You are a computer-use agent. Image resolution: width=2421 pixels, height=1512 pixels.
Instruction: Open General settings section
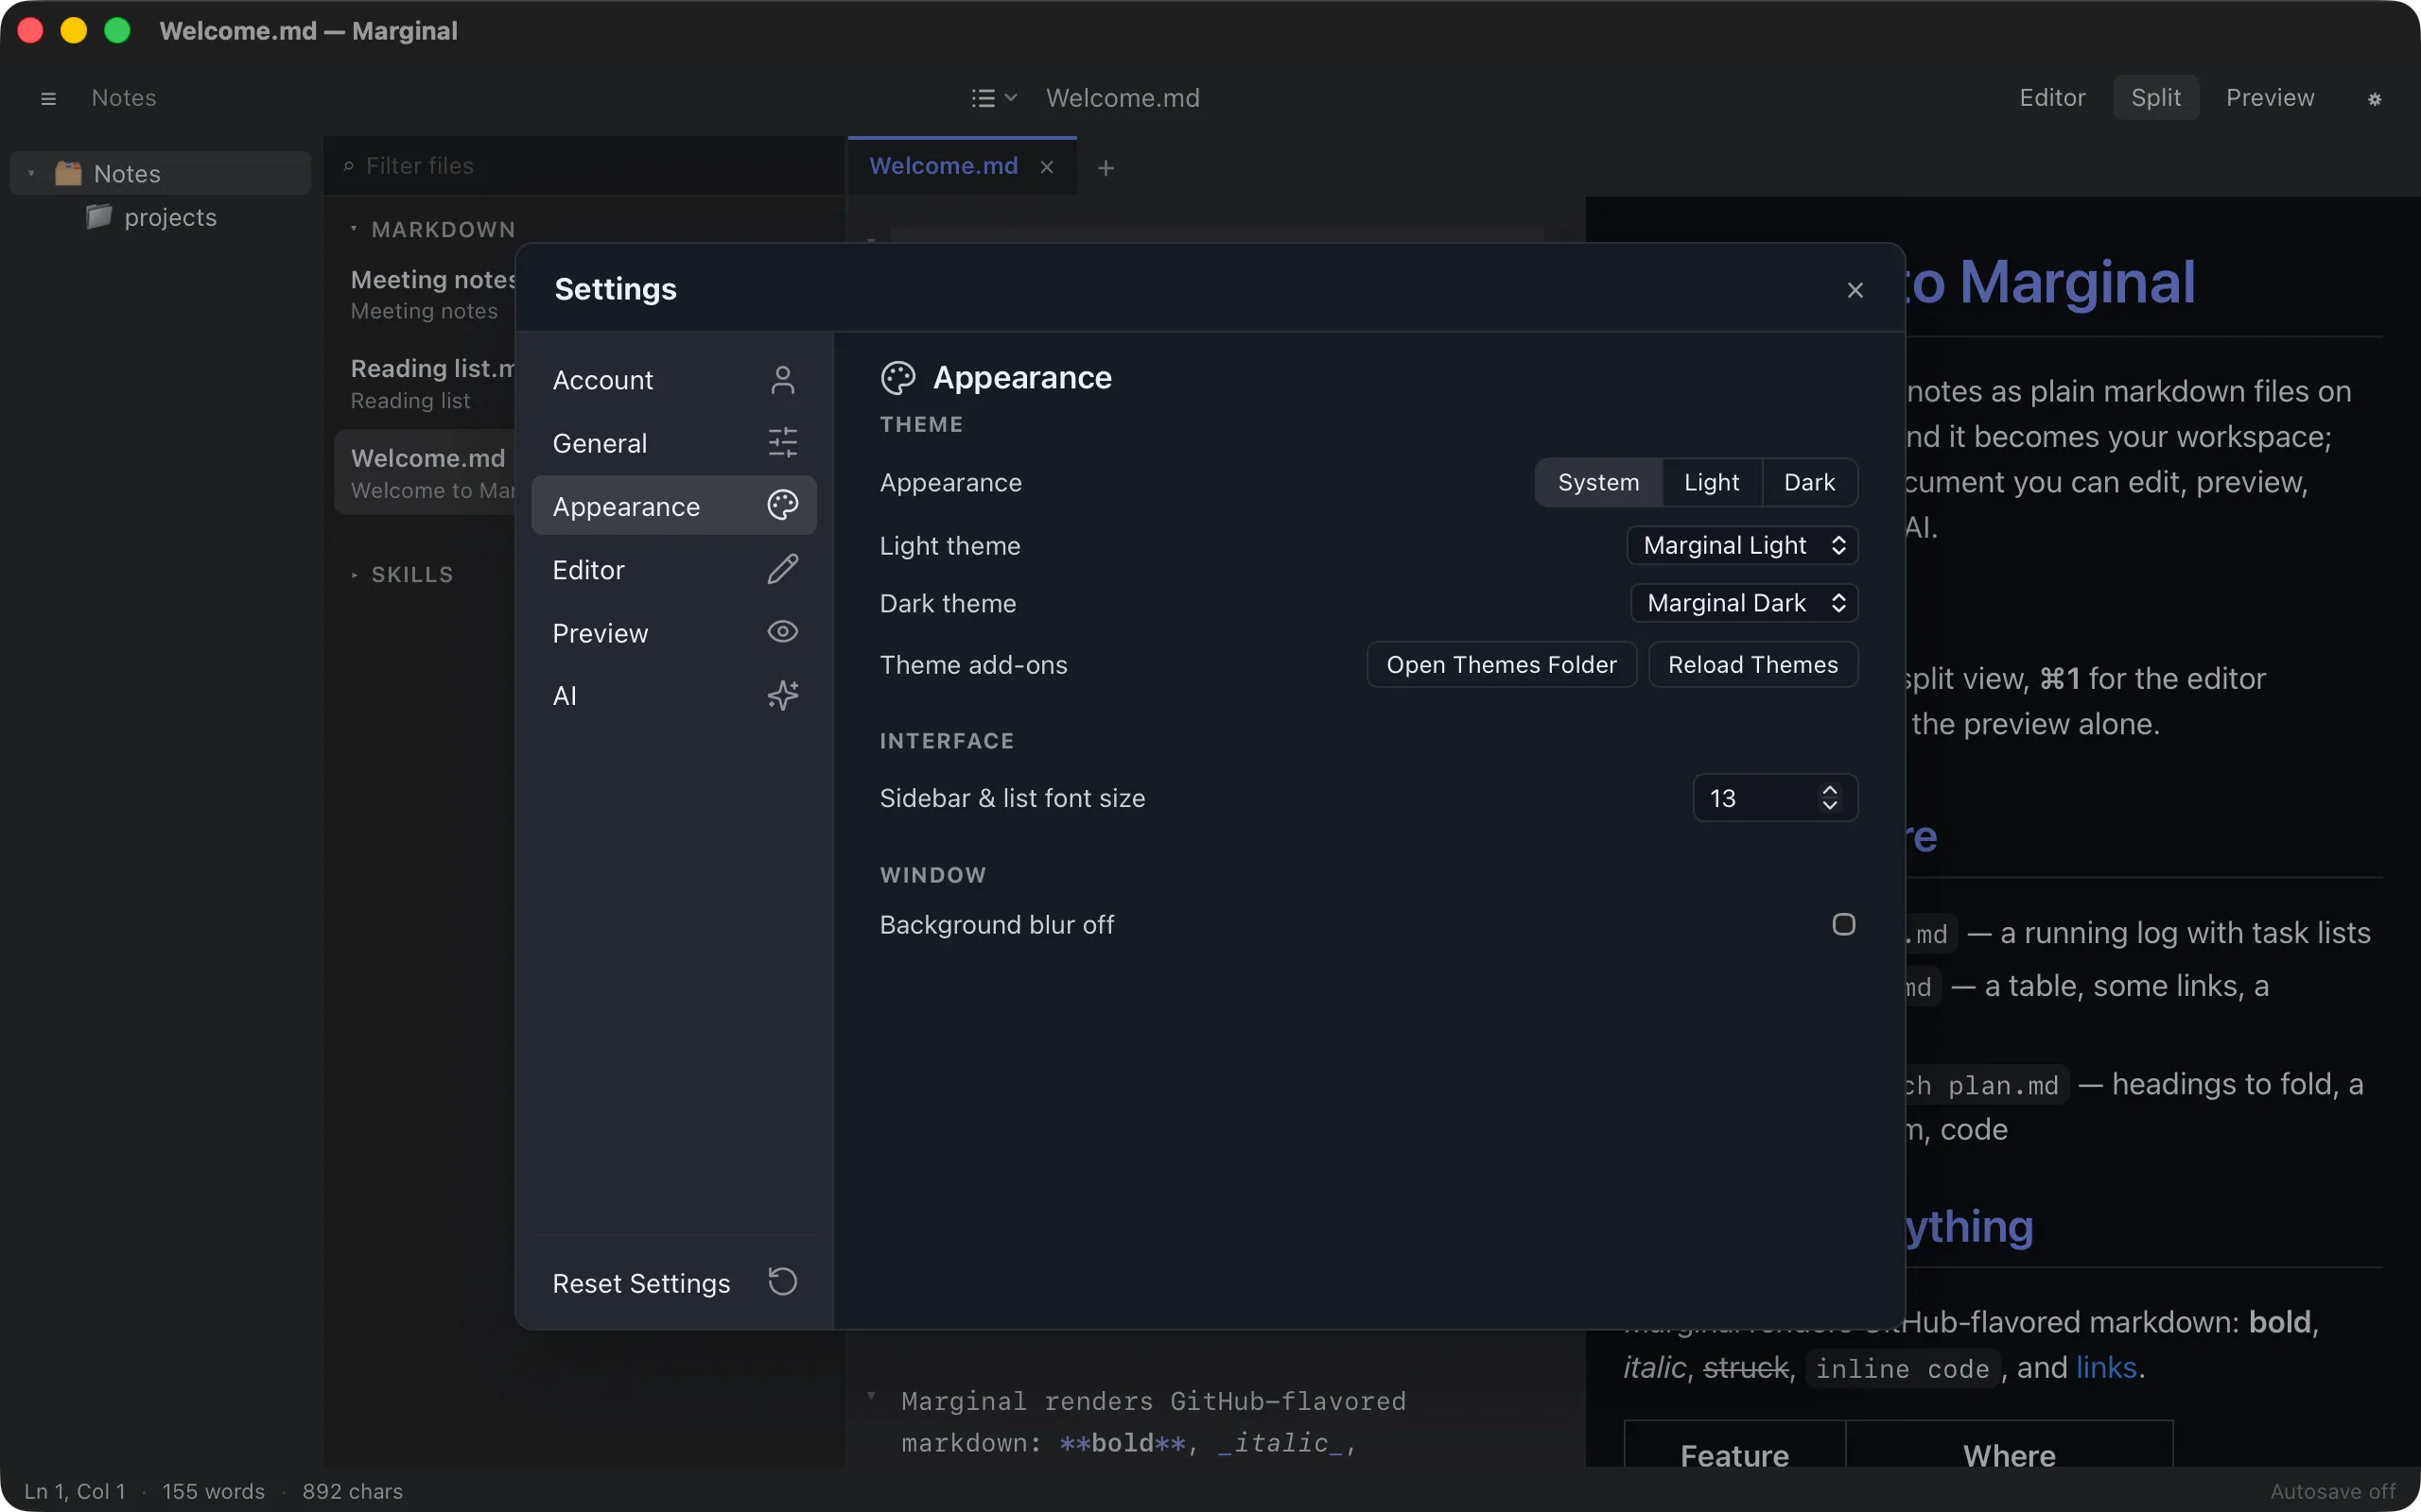(x=673, y=442)
